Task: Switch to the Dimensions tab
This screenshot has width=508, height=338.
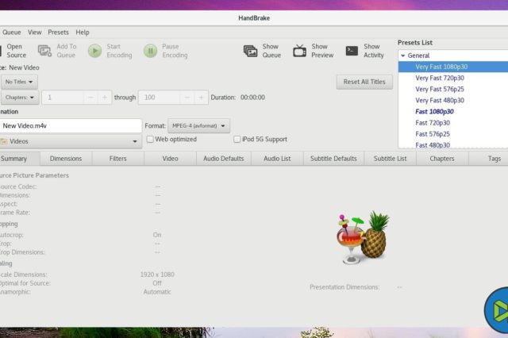Action: [66, 159]
